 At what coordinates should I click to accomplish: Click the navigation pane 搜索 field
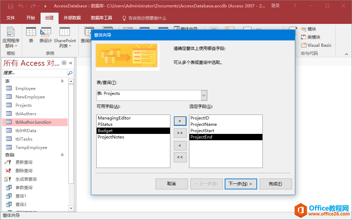35,73
